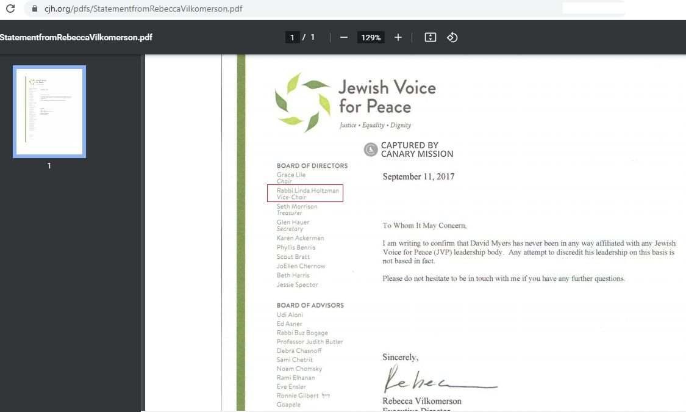
Task: Click the BOARD OF DIRECTORS heading
Action: [312, 166]
